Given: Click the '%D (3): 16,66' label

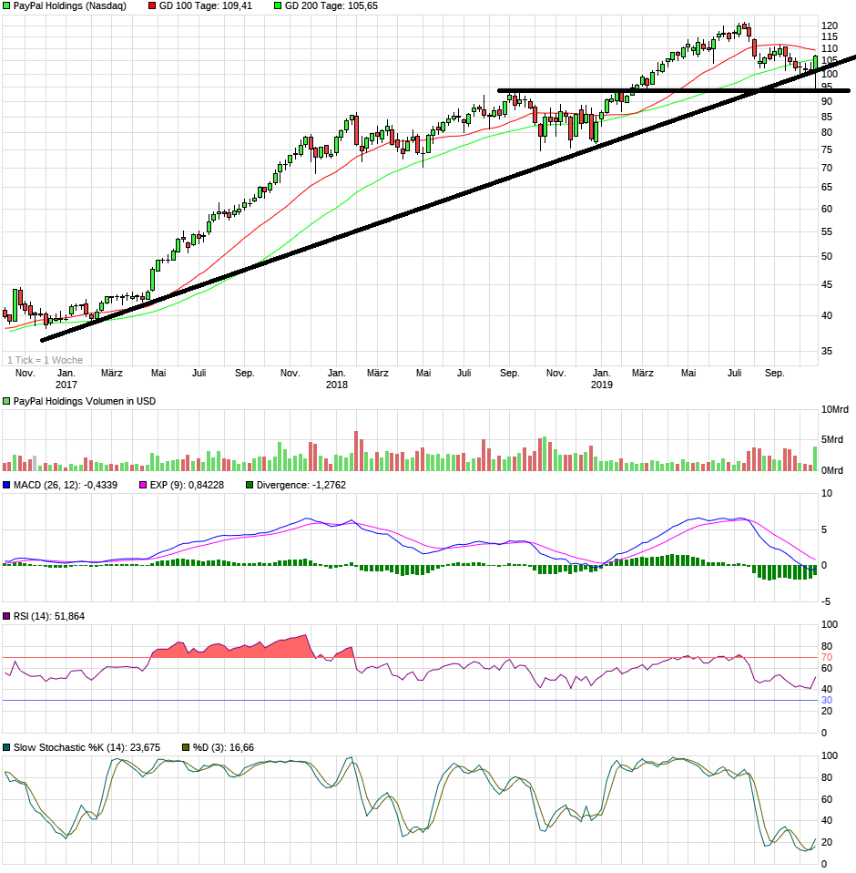Looking at the screenshot, I should [223, 748].
